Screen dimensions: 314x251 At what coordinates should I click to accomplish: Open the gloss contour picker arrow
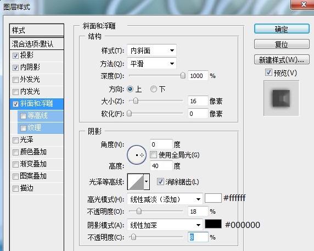147,182
